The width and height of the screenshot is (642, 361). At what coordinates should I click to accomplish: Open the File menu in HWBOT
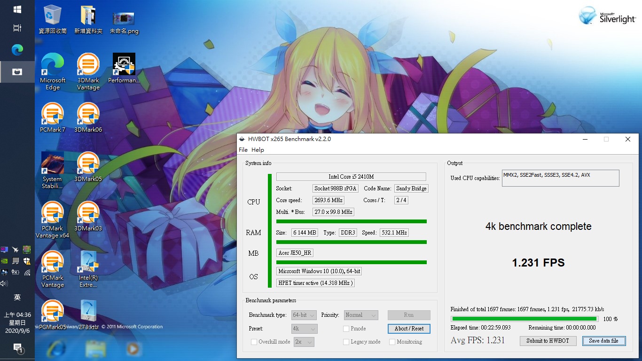point(243,150)
